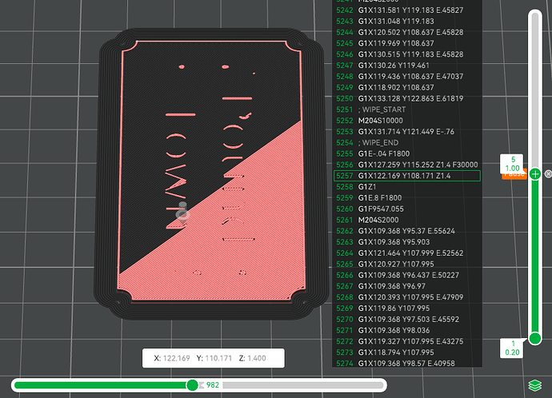The height and width of the screenshot is (398, 552).
Task: Select G-code line 5267 G1X109.368 Y96.97
Action: (x=407, y=286)
